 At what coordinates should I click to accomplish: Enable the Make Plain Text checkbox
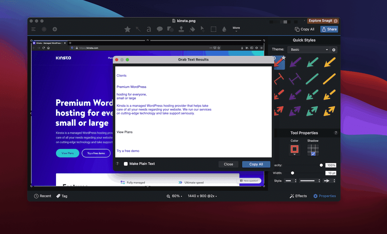[x=125, y=163]
